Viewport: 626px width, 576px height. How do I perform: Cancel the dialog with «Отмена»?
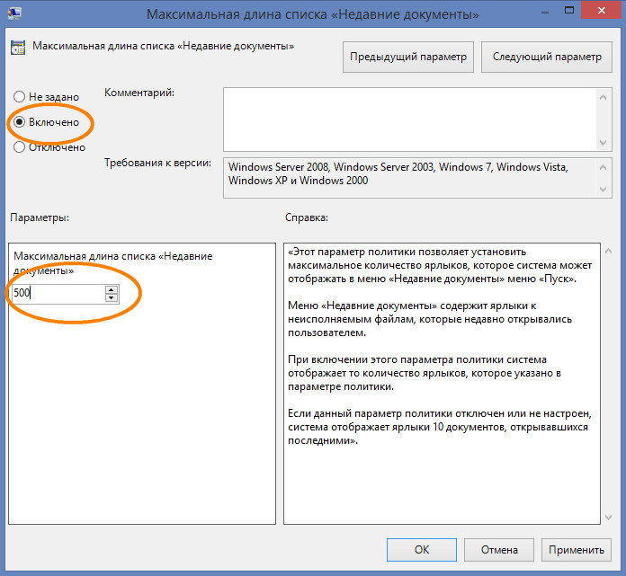[x=498, y=549]
